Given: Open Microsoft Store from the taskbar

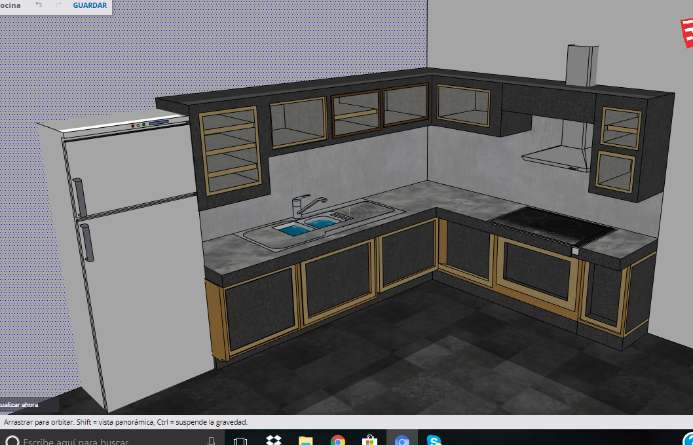Looking at the screenshot, I should click(370, 440).
